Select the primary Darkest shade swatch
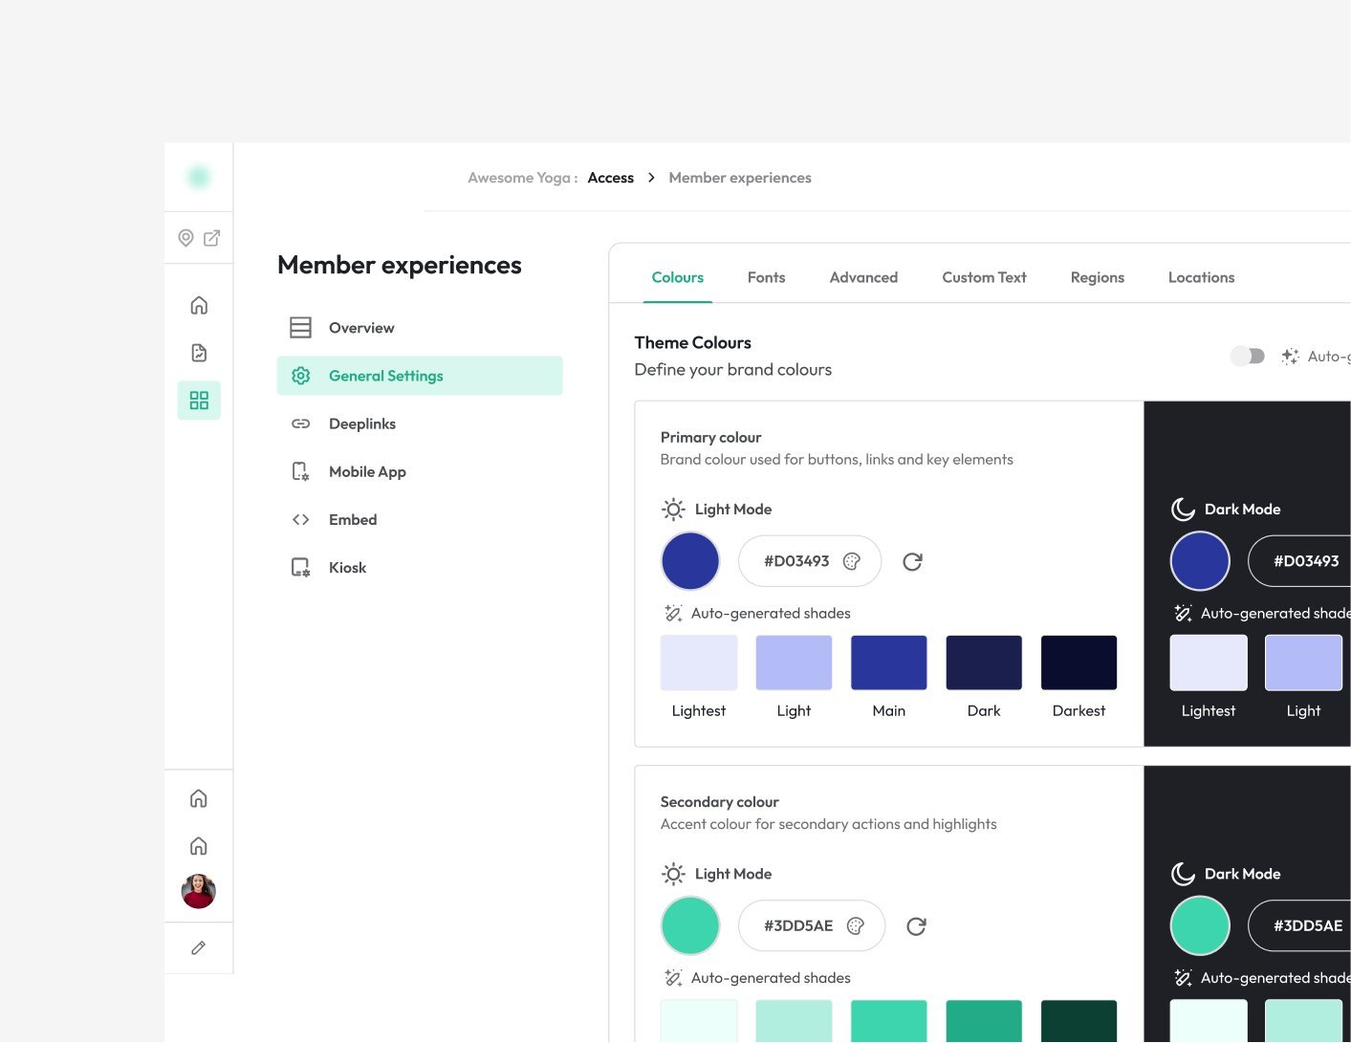1351x1043 pixels. click(x=1079, y=663)
